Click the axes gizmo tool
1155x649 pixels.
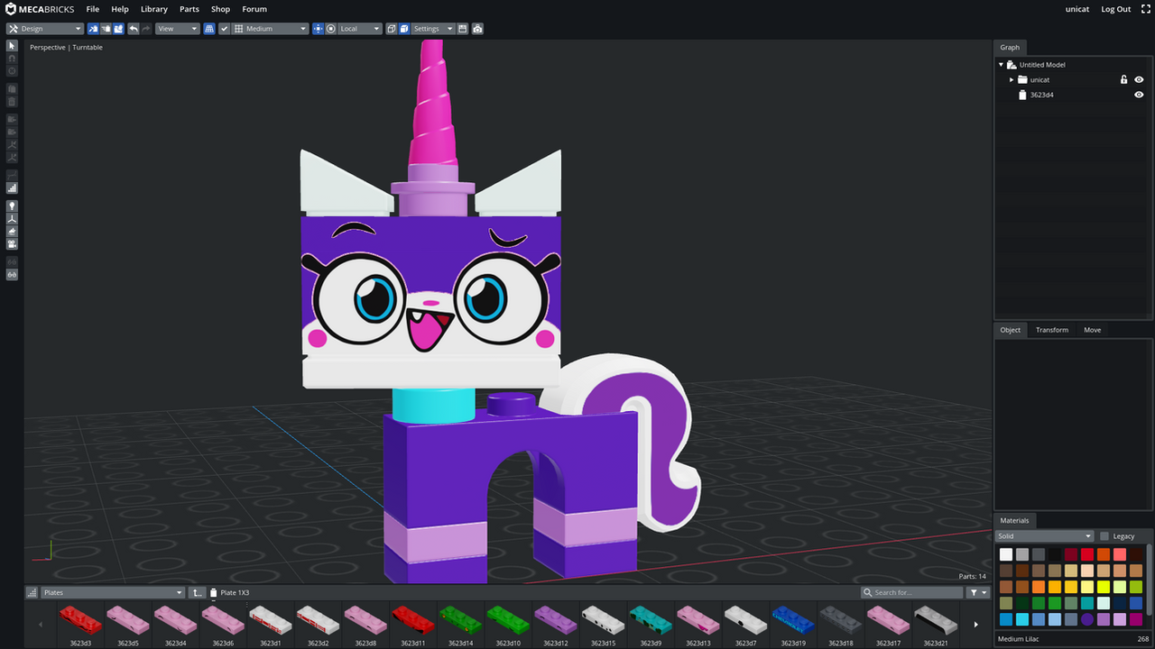pos(12,219)
